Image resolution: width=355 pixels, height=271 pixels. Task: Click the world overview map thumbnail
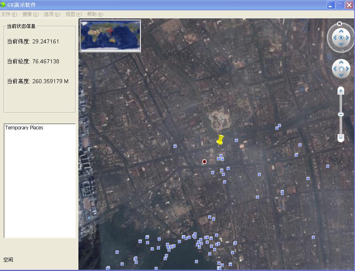tap(111, 36)
